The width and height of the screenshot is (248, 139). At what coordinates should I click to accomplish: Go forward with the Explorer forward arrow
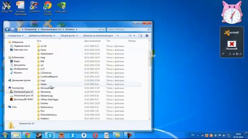click(12, 29)
